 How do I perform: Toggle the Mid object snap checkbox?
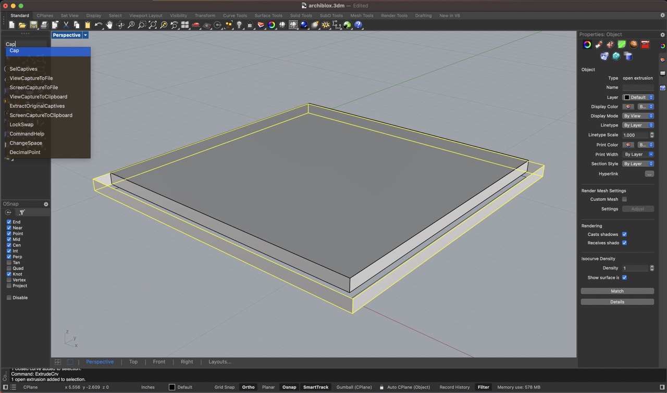coord(9,239)
